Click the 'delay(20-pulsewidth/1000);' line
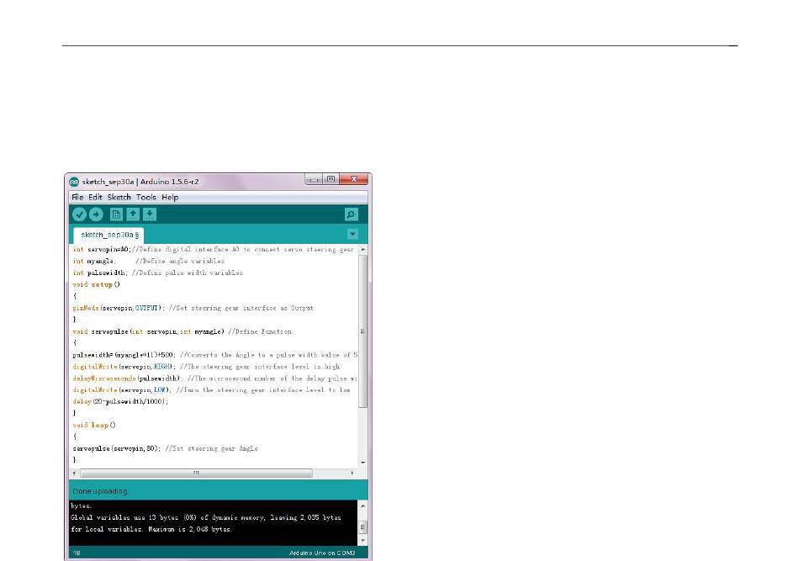Viewport: 799px width, 561px height. pyautogui.click(x=120, y=402)
